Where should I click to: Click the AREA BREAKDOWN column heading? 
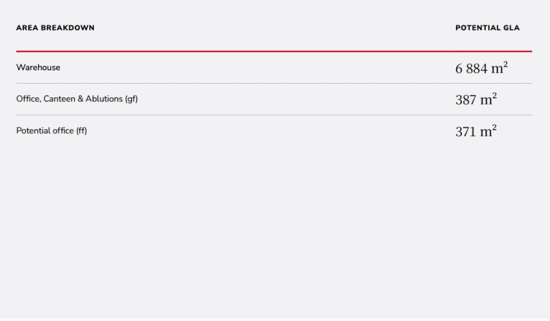pyautogui.click(x=55, y=28)
